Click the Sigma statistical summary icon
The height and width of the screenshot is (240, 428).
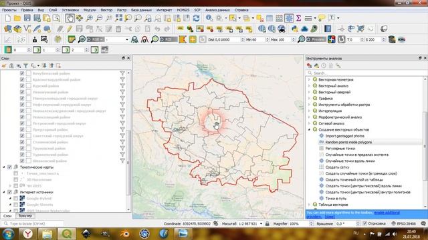299,18
